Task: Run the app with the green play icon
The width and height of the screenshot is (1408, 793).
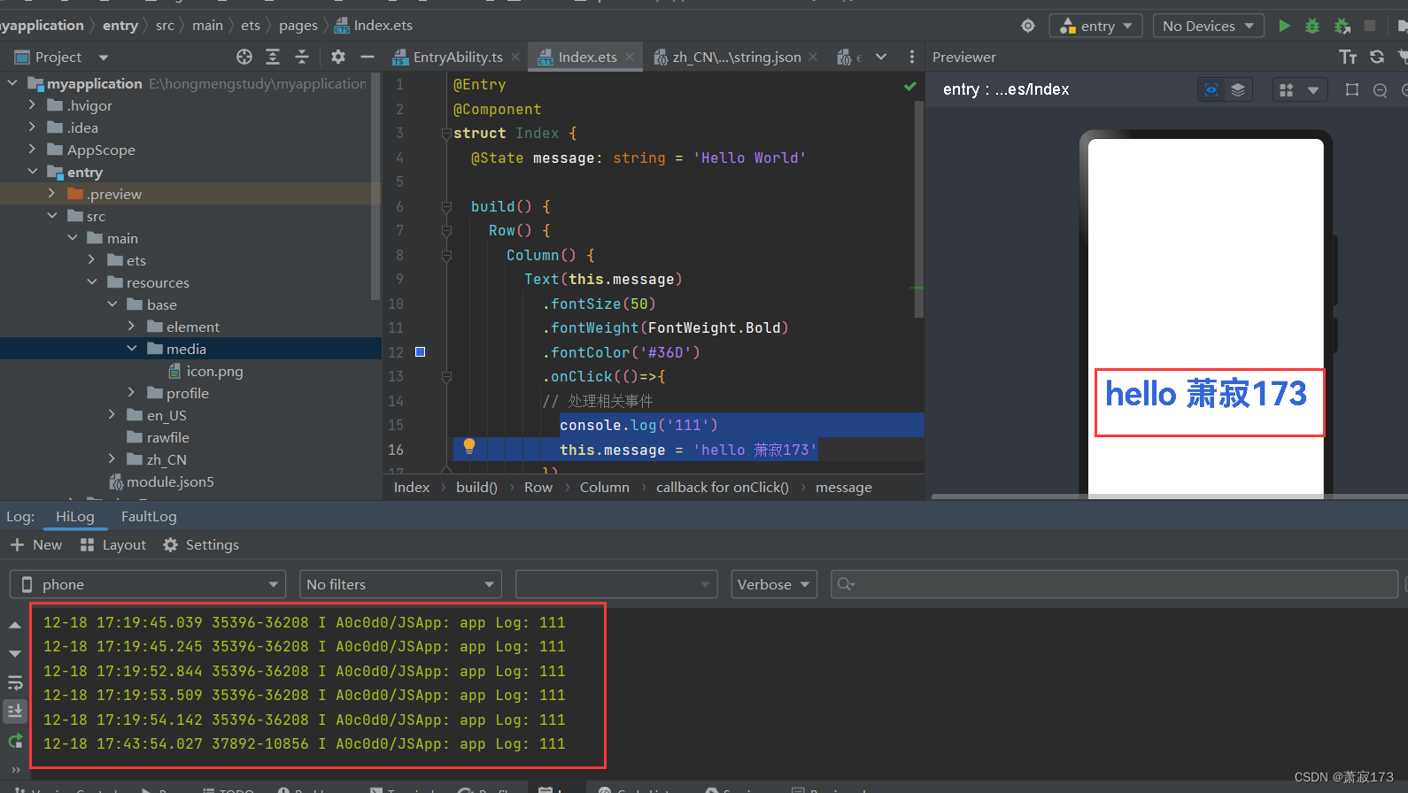Action: pyautogui.click(x=1284, y=26)
